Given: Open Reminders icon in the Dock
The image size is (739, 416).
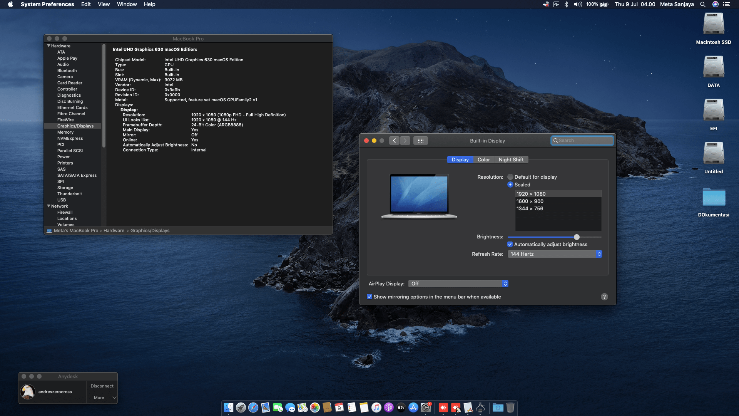Looking at the screenshot, I should coord(352,408).
